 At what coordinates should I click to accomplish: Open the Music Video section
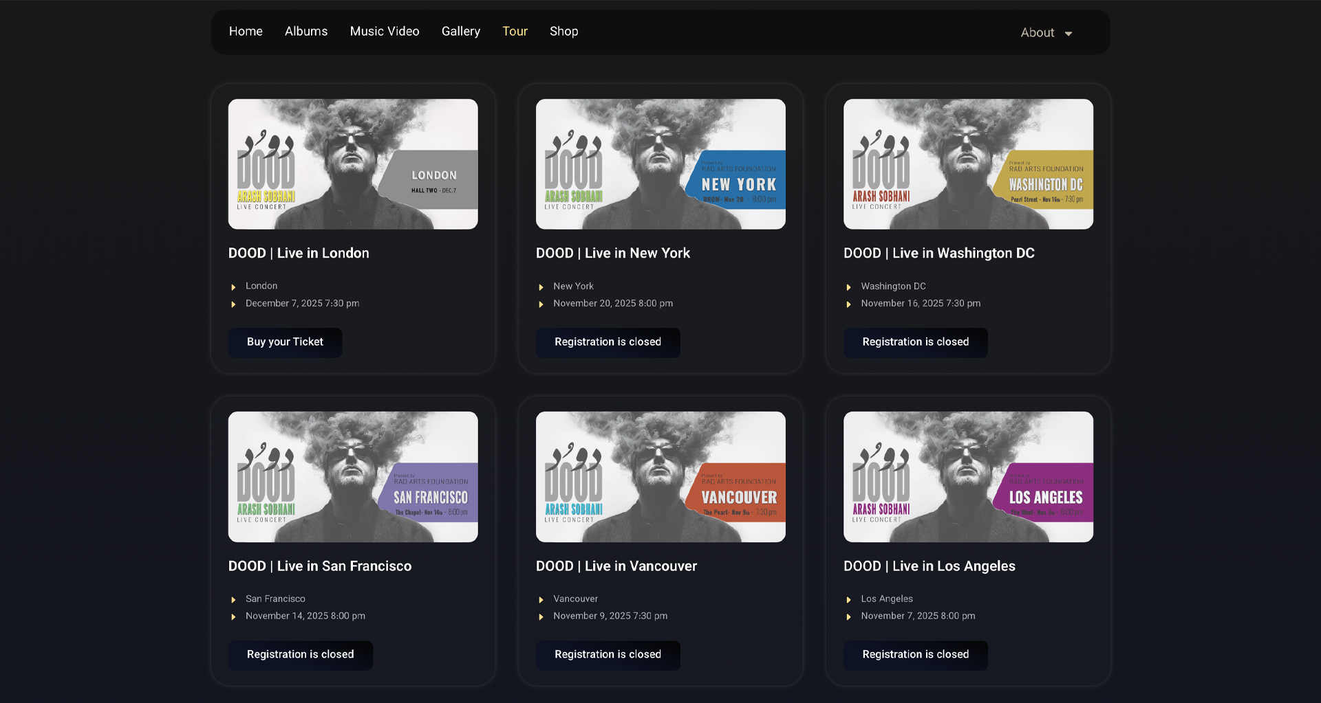click(x=385, y=32)
